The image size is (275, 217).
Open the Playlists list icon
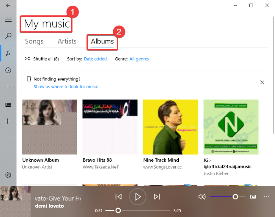8,104
